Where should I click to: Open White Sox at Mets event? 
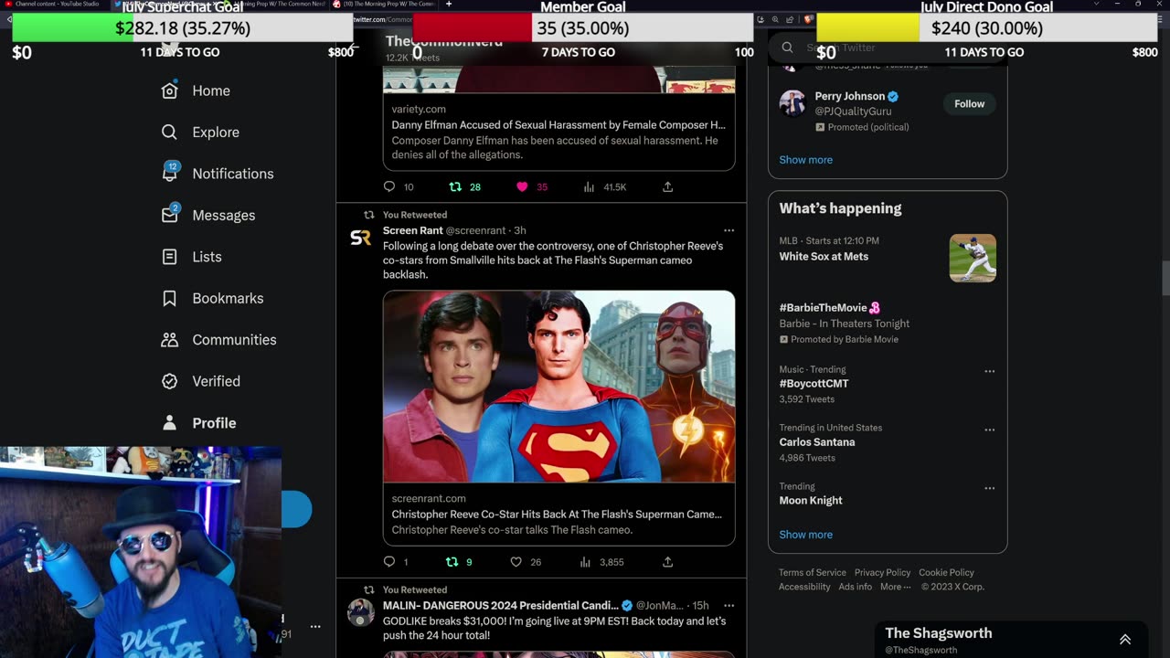(824, 256)
